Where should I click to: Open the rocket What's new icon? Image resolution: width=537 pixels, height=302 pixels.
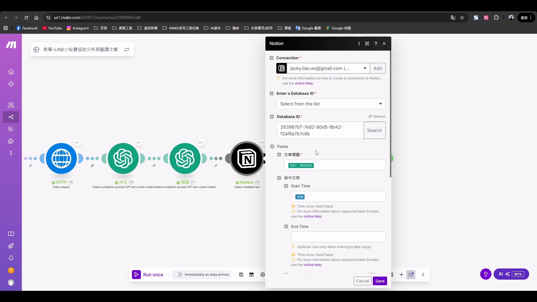pos(11,246)
